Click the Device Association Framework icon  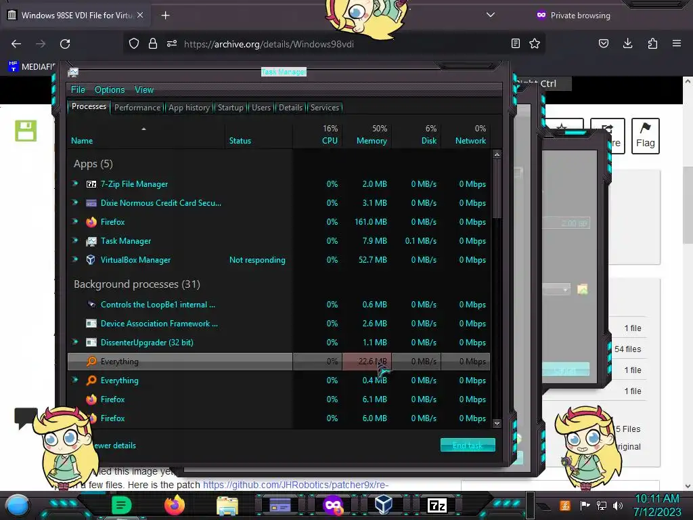91,324
